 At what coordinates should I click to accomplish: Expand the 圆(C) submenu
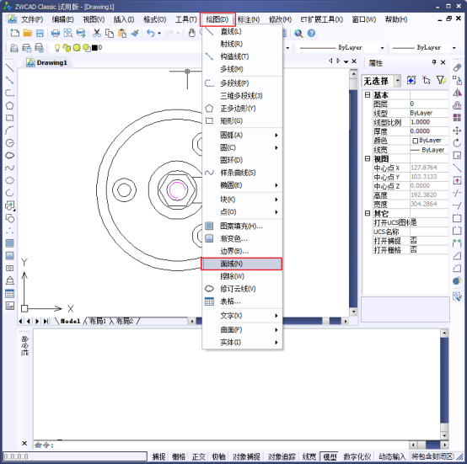(x=242, y=147)
